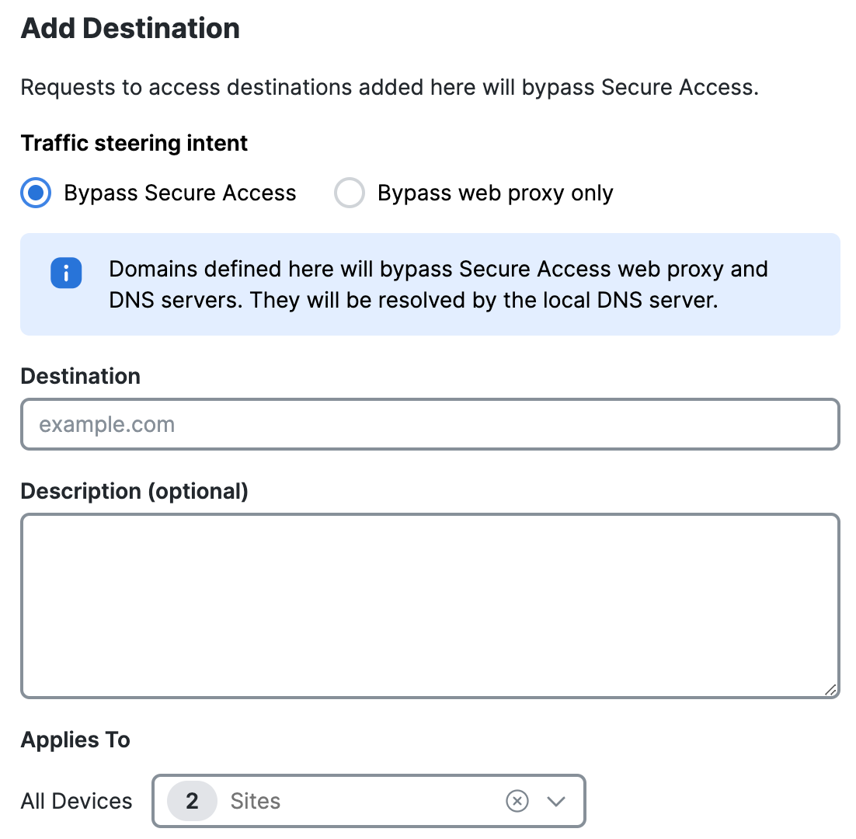This screenshot has width=856, height=839.
Task: Select Bypass Secure Access radio button
Action: point(36,193)
